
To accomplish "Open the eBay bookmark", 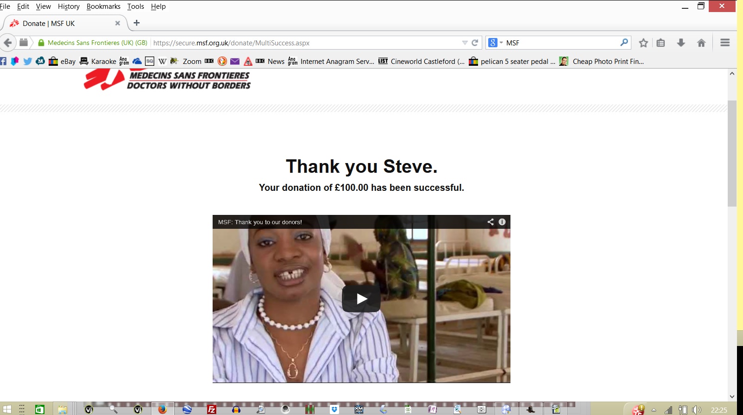I will click(x=63, y=61).
